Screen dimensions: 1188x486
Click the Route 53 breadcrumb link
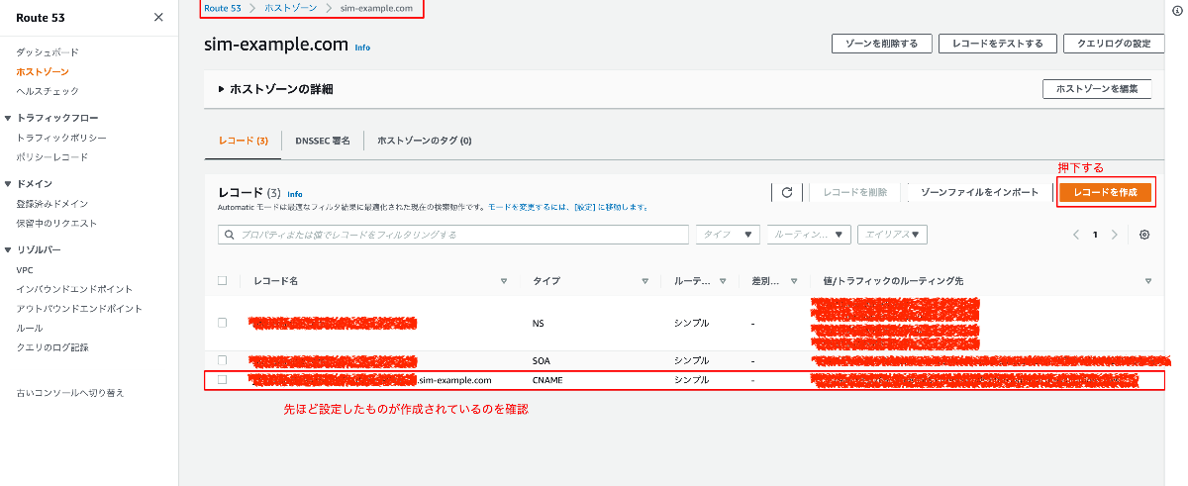click(x=223, y=8)
